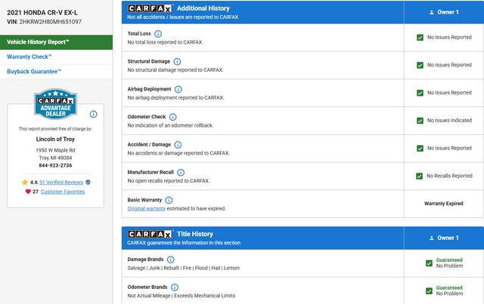Open the Buyback Guarantee tab
Viewport: 484px width, 304px height.
point(56,72)
